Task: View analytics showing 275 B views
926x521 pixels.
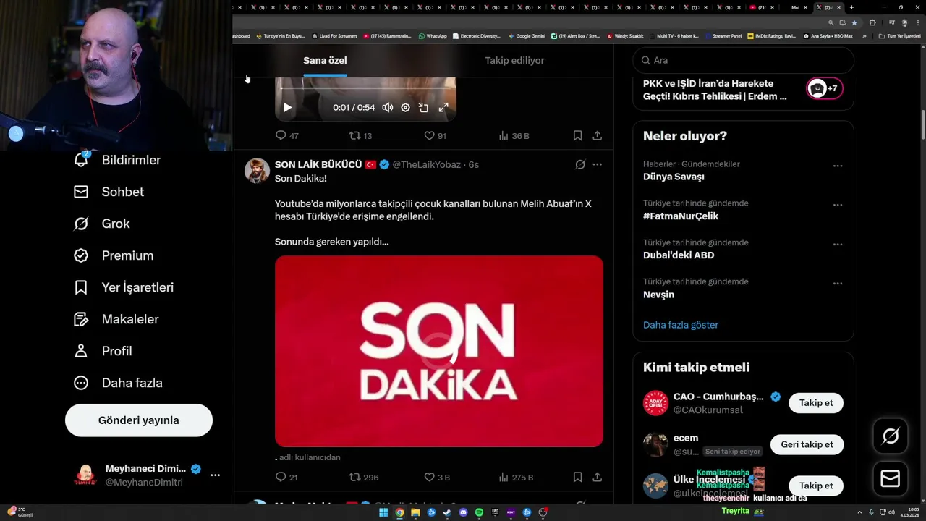Action: click(504, 477)
